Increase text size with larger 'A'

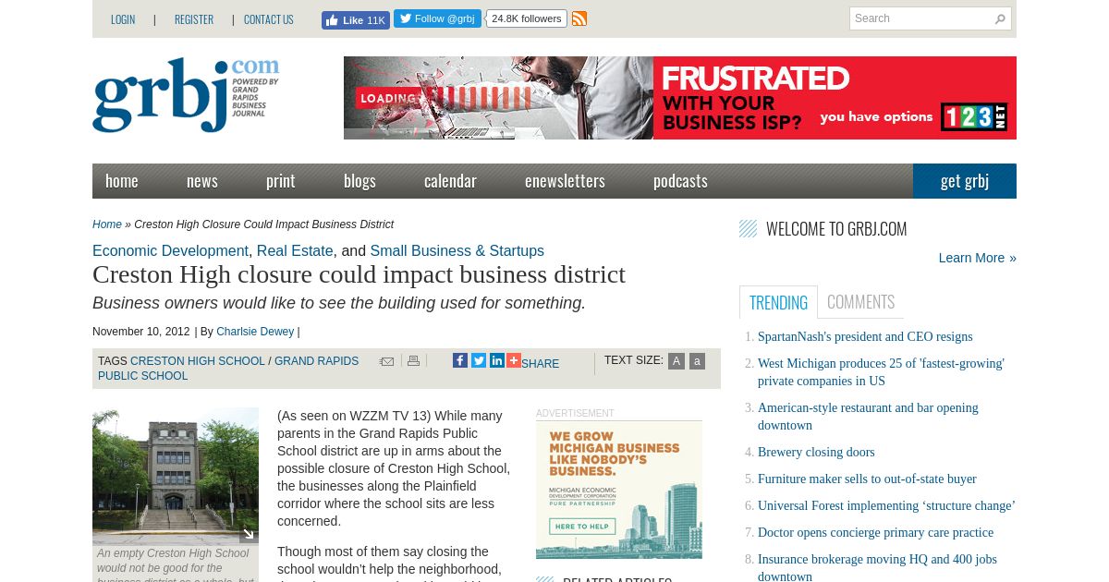tap(676, 361)
